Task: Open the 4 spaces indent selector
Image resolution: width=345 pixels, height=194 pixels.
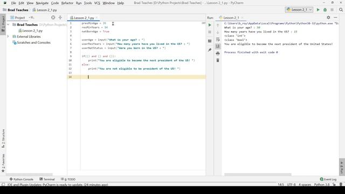Action: [305, 184]
